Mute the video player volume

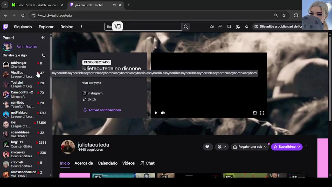pos(163,113)
